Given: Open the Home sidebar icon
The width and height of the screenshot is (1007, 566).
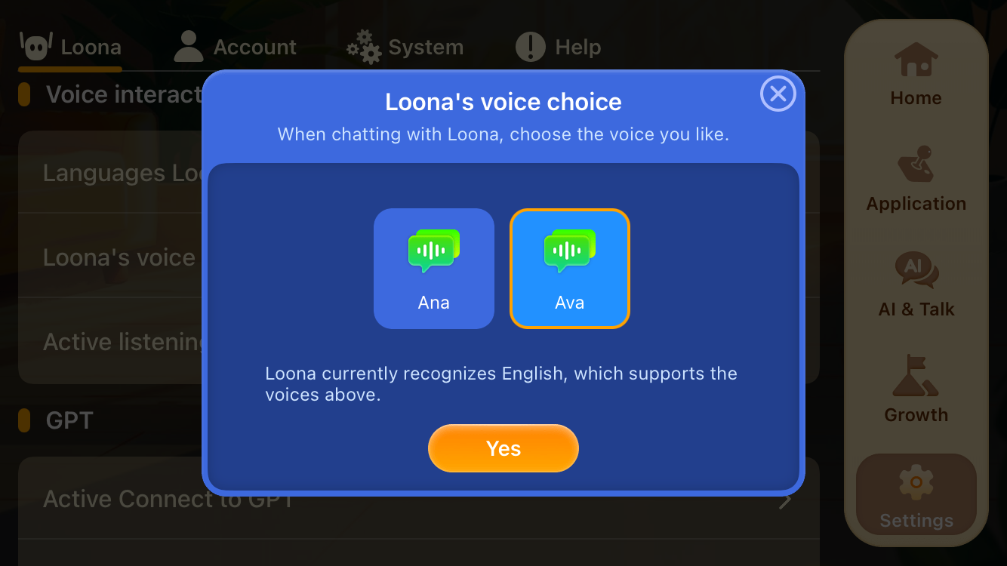Looking at the screenshot, I should pos(916,60).
